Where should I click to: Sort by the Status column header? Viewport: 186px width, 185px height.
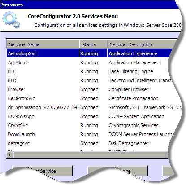tap(93, 44)
